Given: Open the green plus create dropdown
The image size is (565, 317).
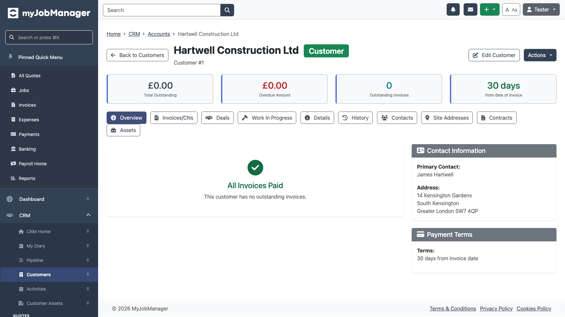Looking at the screenshot, I should (490, 9).
